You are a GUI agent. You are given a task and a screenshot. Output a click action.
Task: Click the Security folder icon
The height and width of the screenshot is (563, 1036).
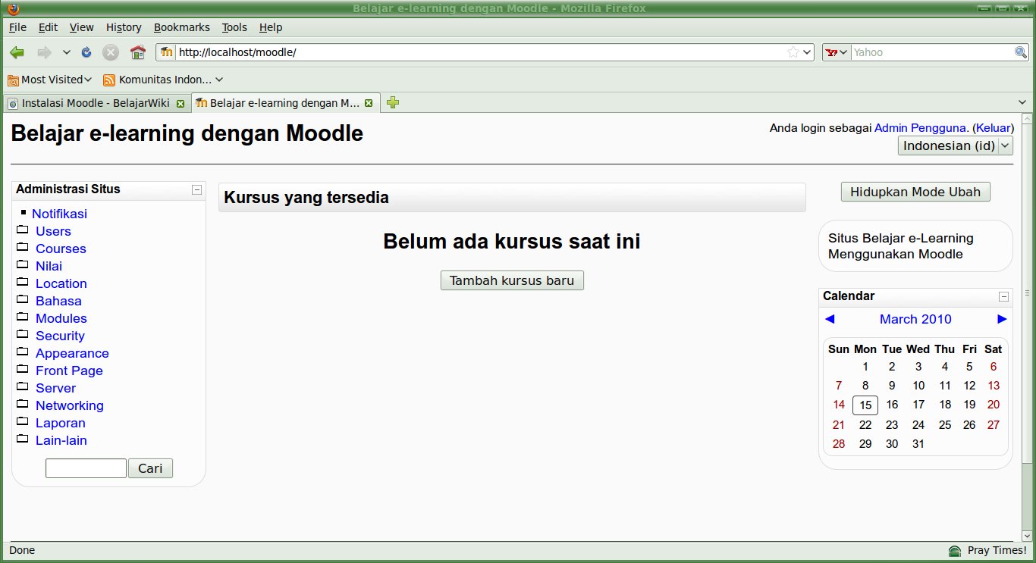pyautogui.click(x=22, y=334)
